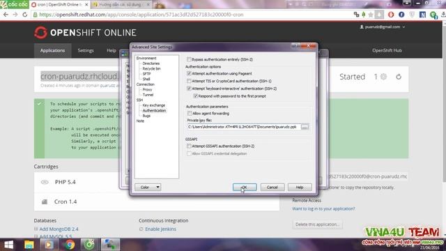
Task: Select Proxy in the settings tree
Action: 147,89
